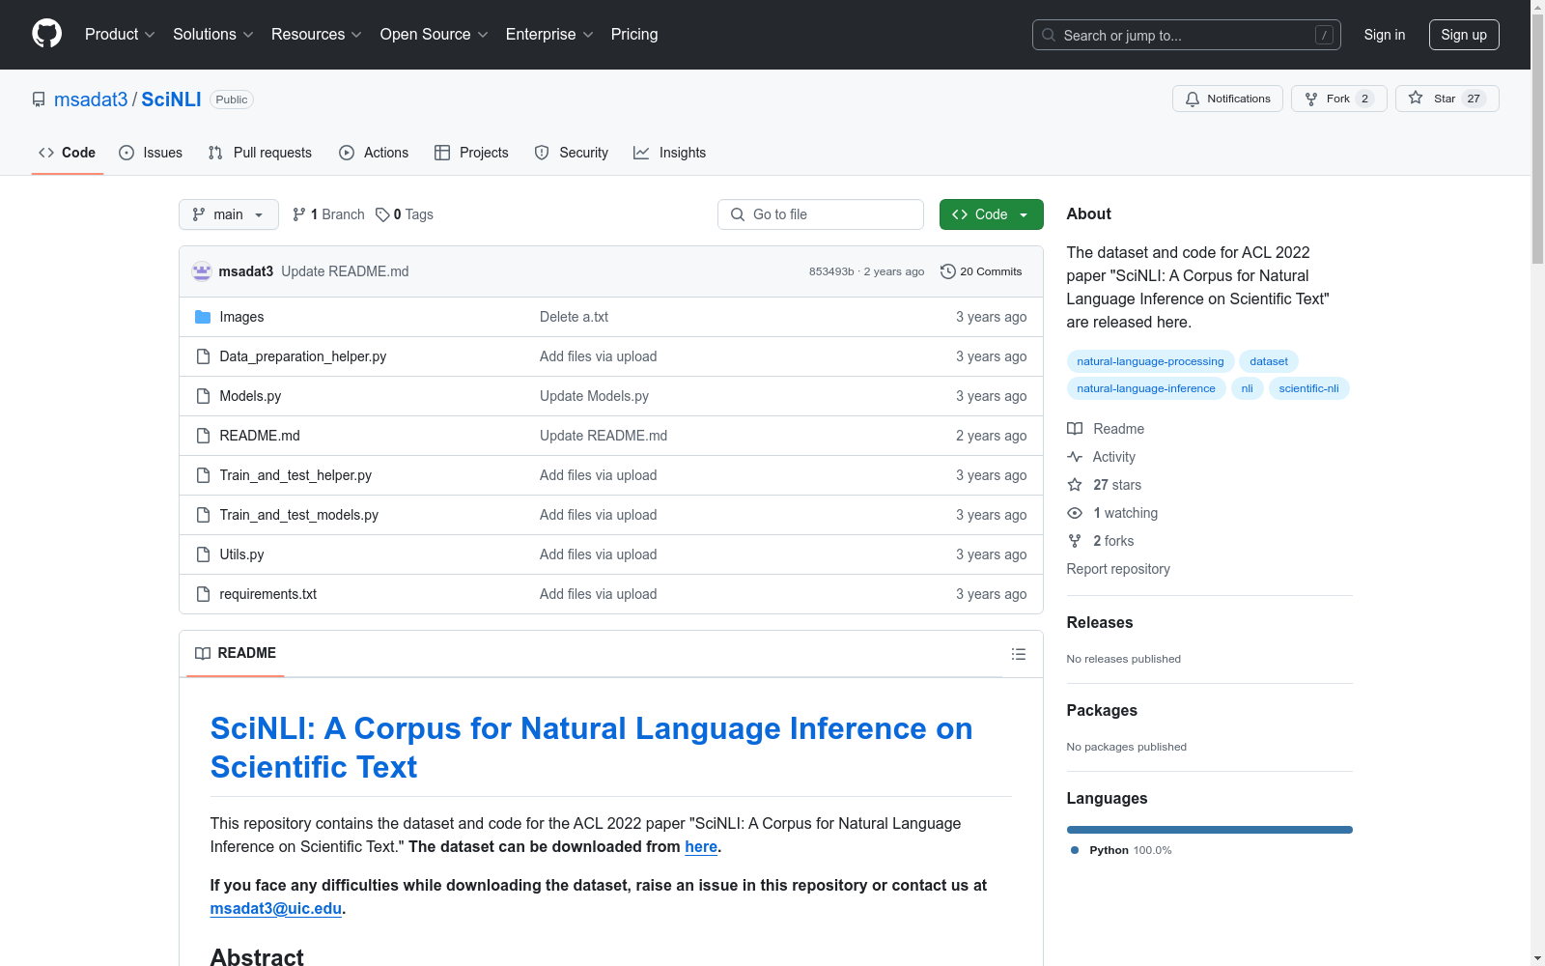Screen dimensions: 1545x966
Task: Click the watching eye icon
Action: [1075, 513]
